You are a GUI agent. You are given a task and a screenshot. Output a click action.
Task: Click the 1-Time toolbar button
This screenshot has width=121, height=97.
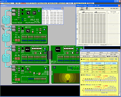coord(34,3)
